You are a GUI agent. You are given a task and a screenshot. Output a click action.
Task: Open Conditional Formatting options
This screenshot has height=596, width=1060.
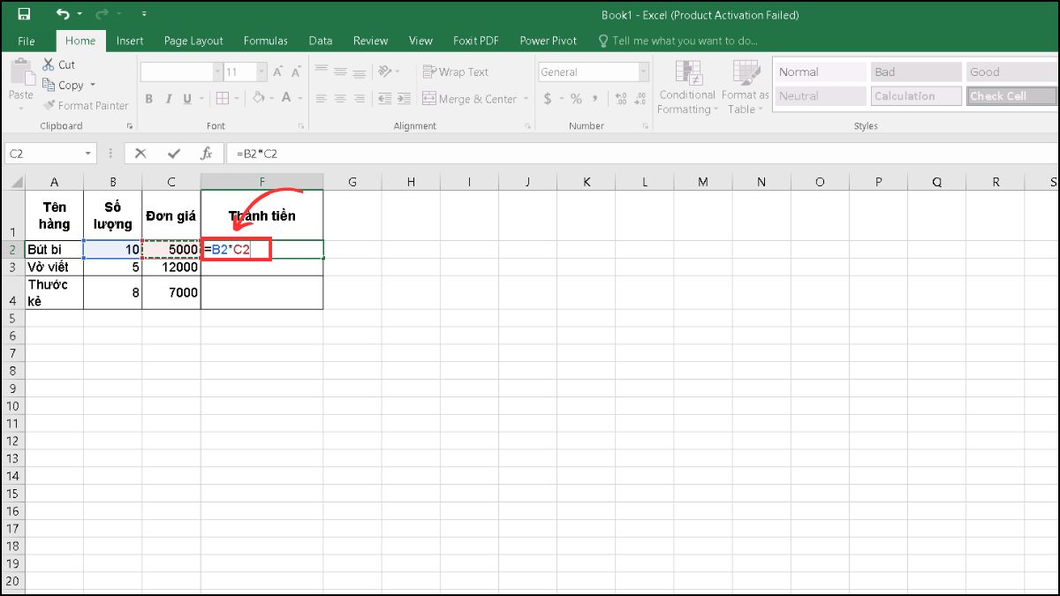pos(687,88)
